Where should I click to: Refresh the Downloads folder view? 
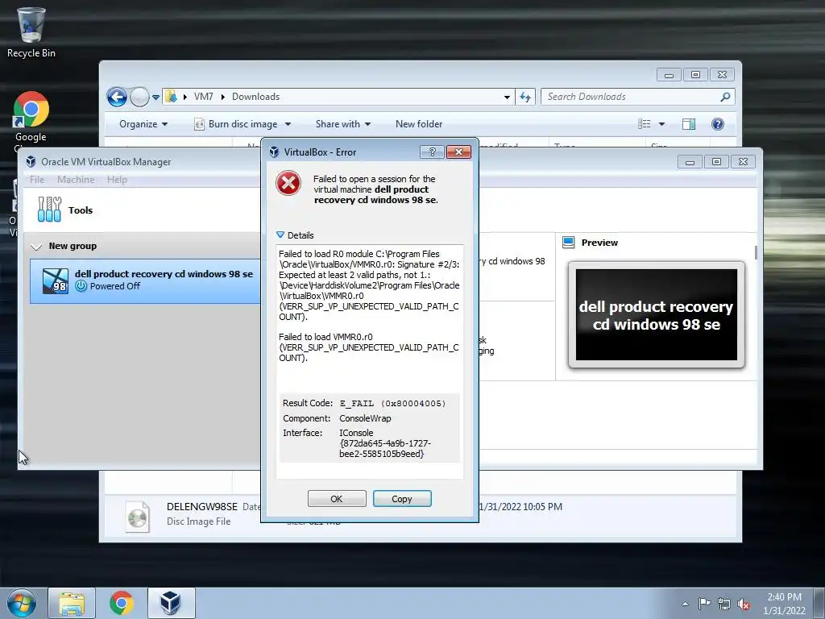[525, 97]
